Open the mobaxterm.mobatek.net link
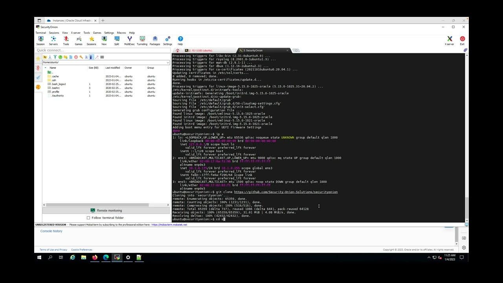 click(169, 225)
